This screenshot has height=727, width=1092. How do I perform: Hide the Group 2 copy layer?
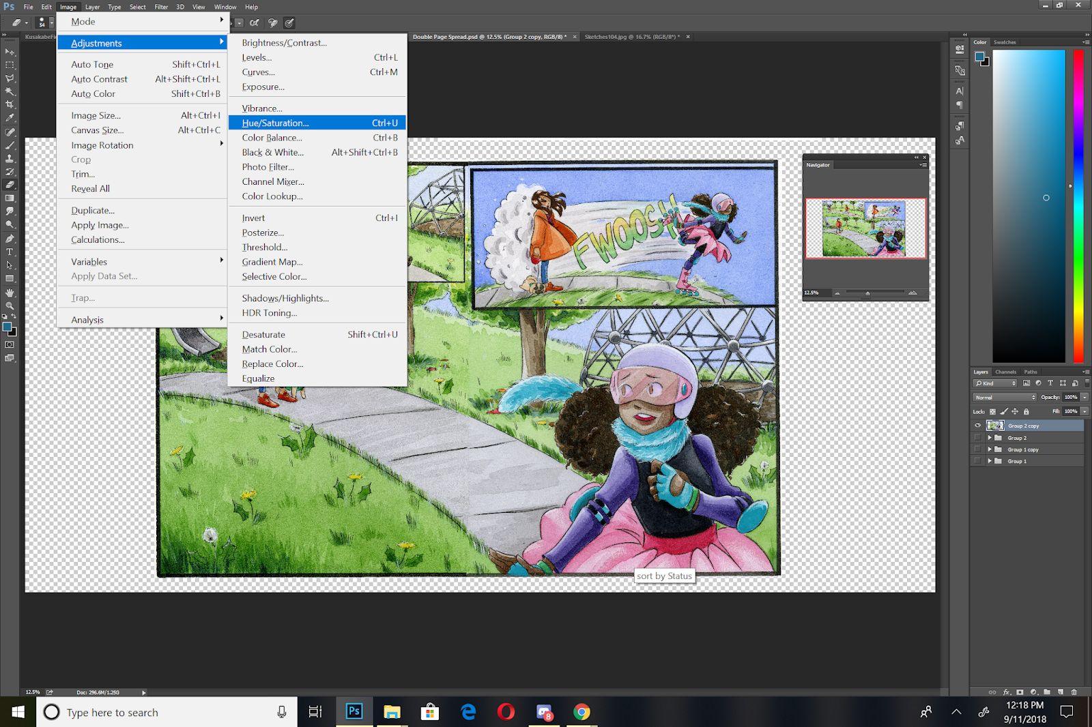(977, 426)
